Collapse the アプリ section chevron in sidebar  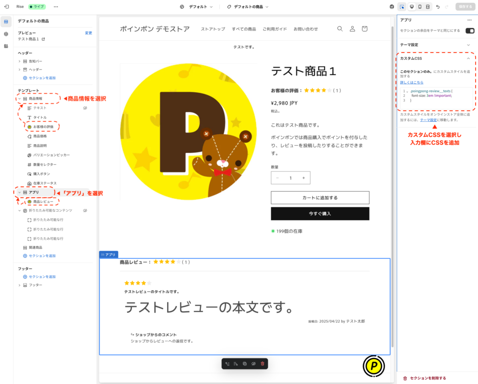[x=20, y=192]
